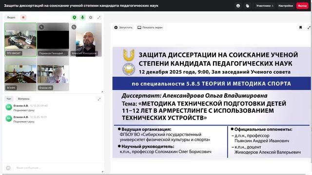Click the Показать экран button
This screenshot has width=312, height=175.
click(x=150, y=27)
